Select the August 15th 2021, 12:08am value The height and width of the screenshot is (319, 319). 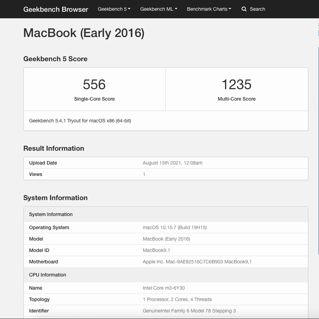173,163
